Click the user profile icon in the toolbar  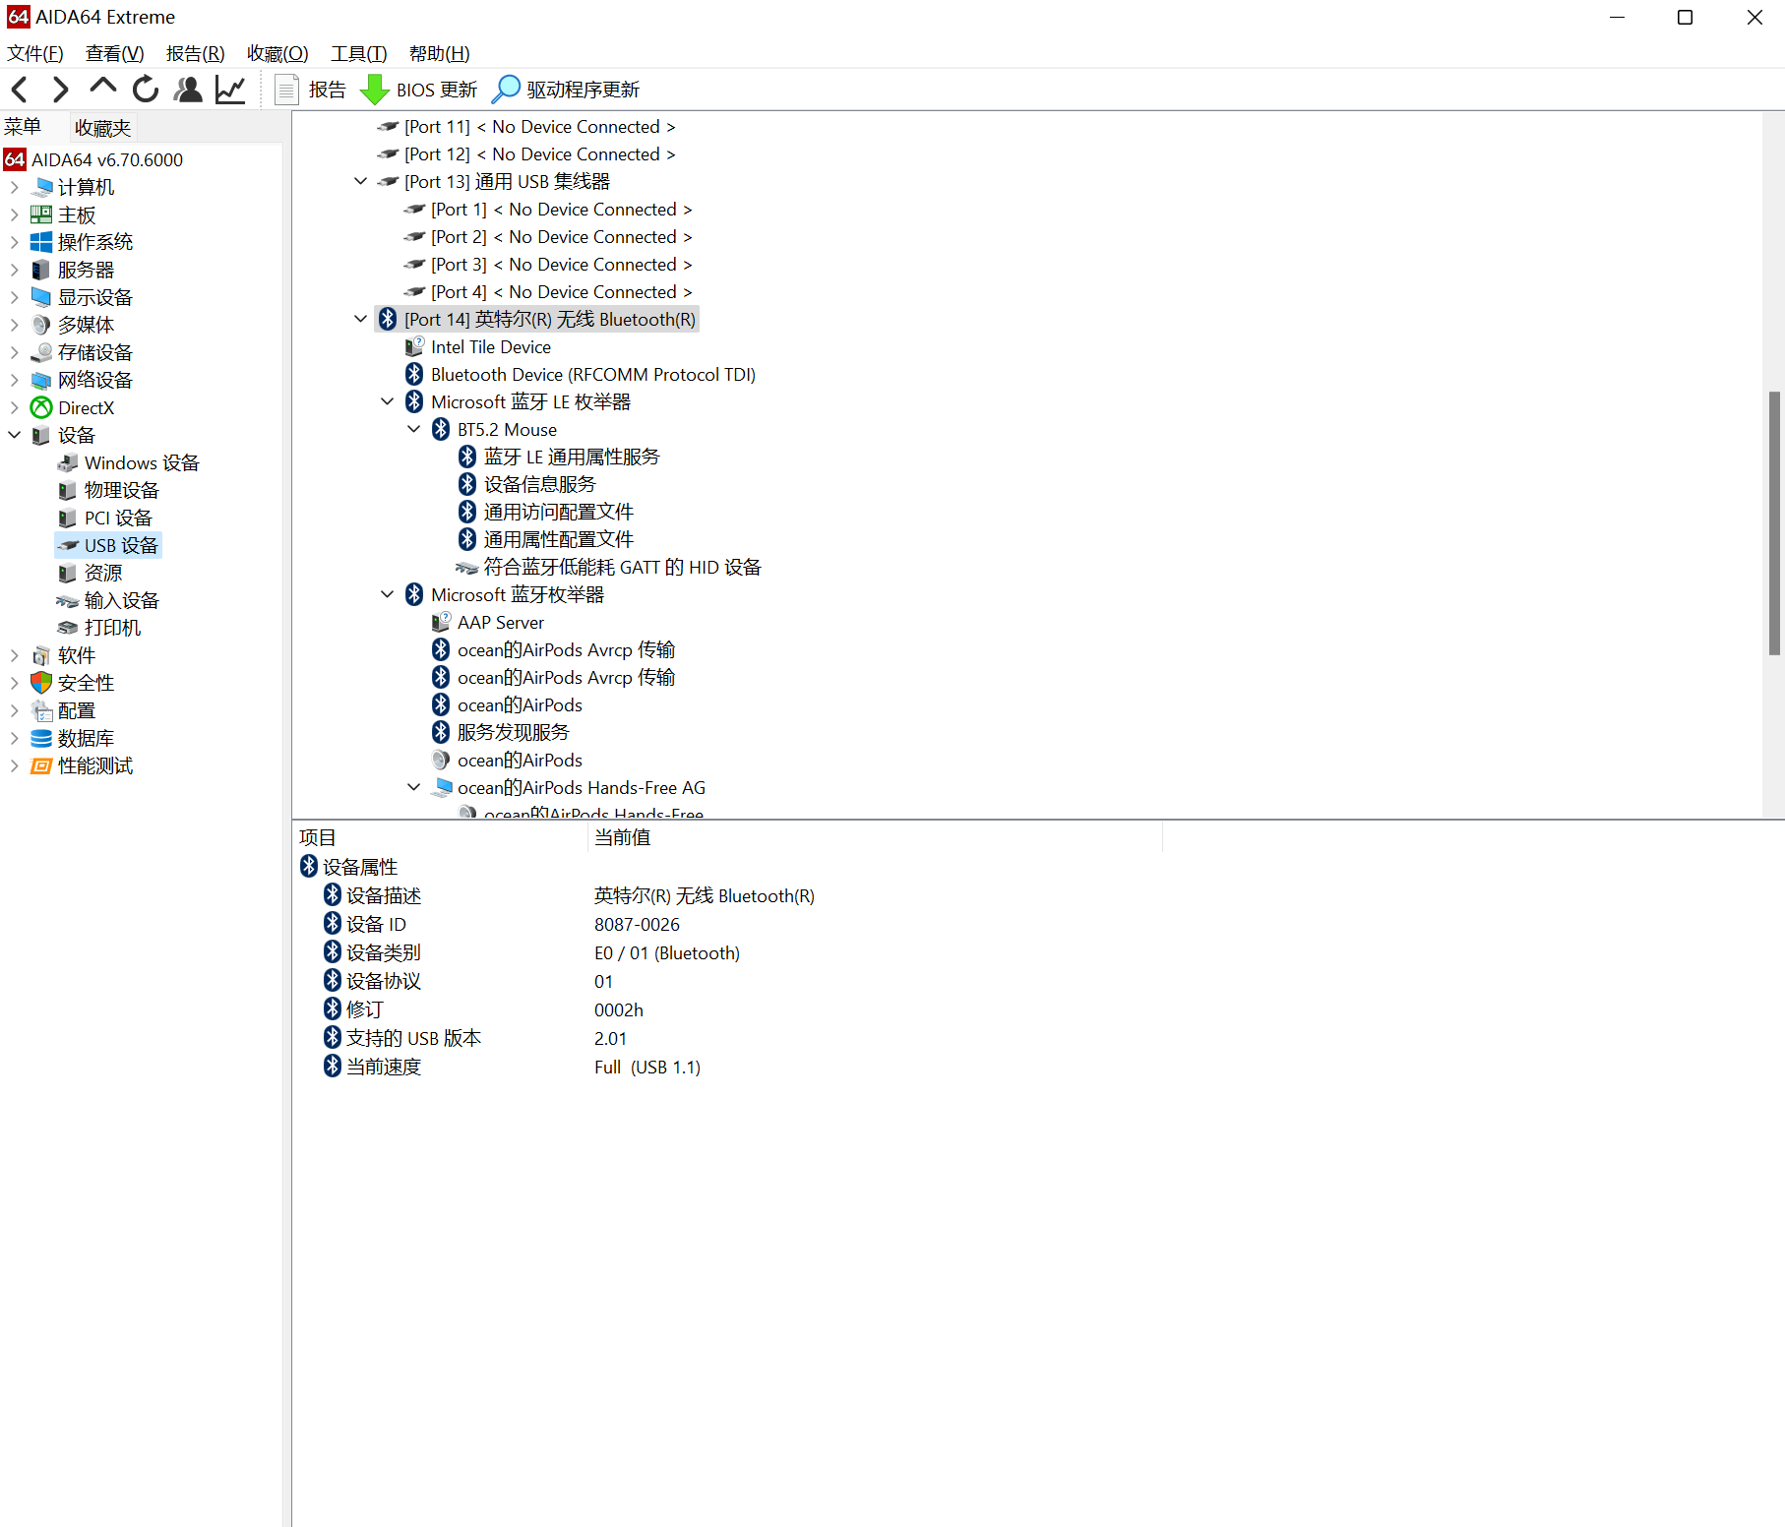pos(187,90)
